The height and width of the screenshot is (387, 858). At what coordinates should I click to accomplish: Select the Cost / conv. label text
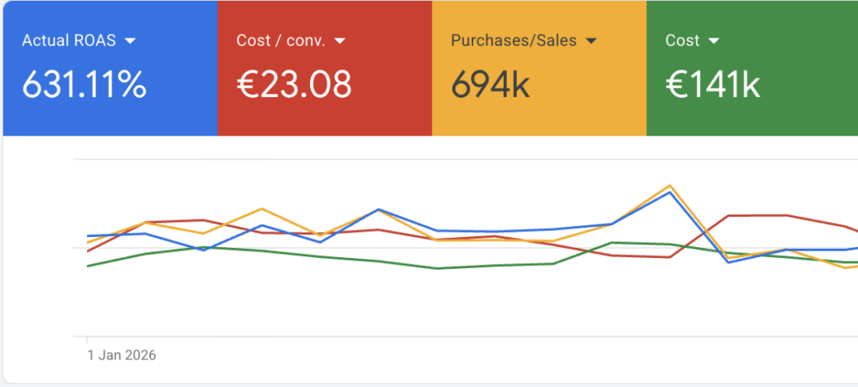pyautogui.click(x=282, y=40)
